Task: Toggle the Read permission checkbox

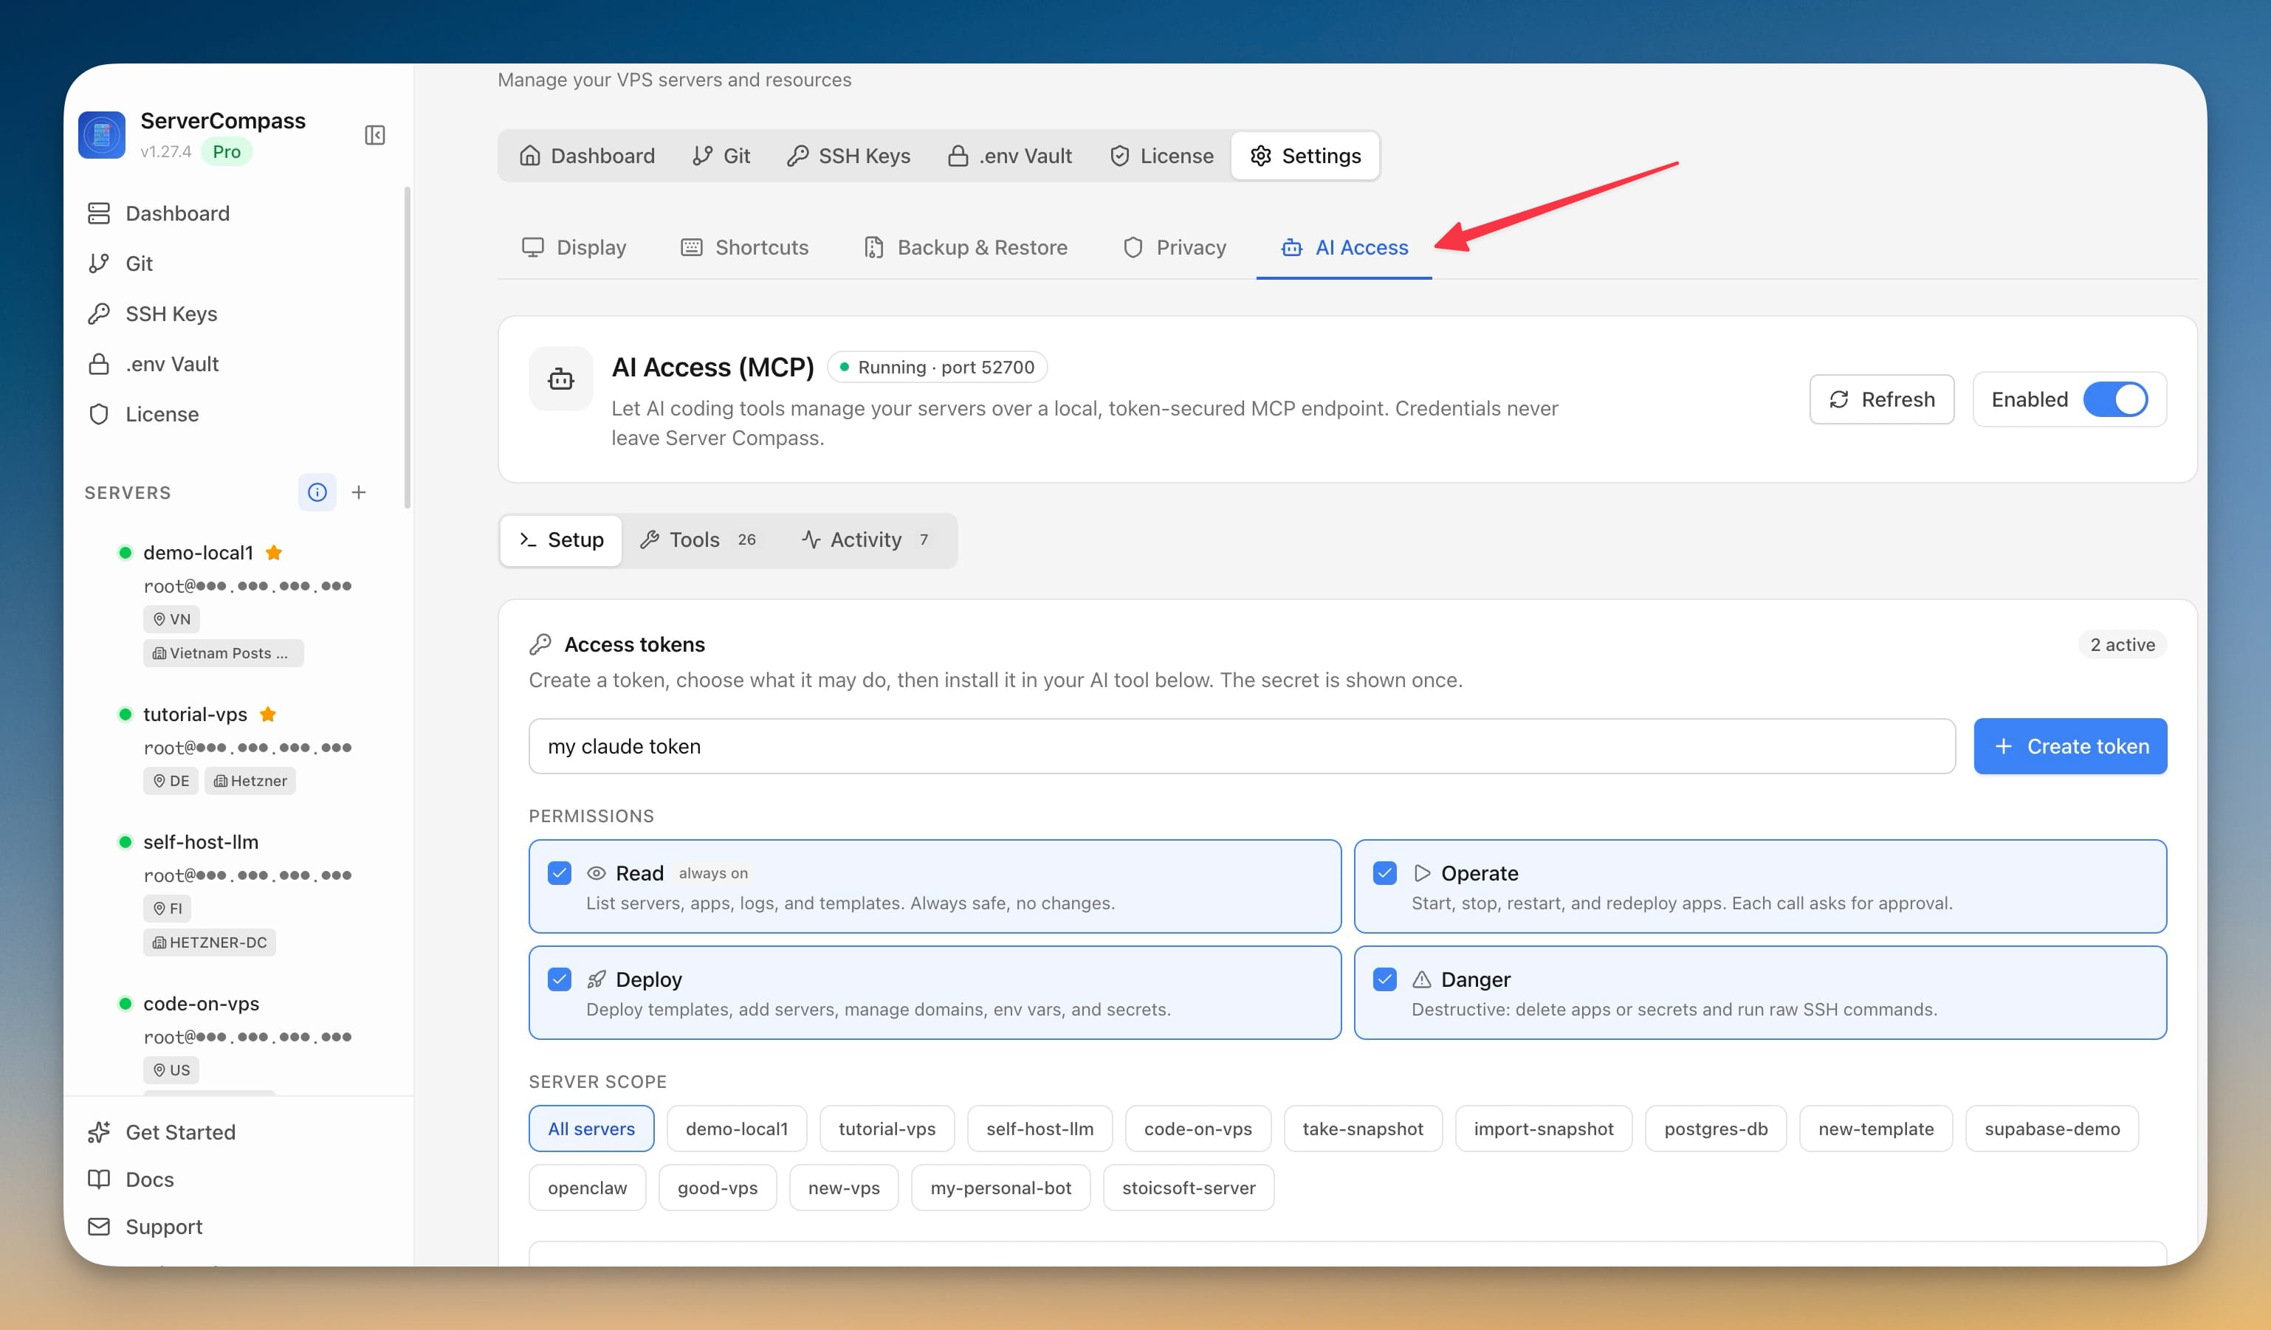Action: (560, 873)
